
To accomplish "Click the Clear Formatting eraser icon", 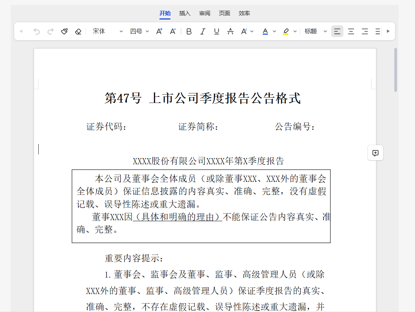I will pos(78,31).
